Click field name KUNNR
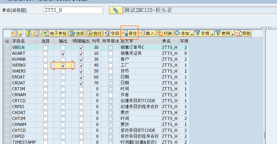The height and width of the screenshot is (144, 277). click(19, 59)
